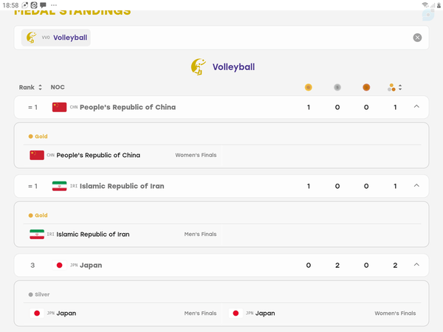
Task: Click the volleyball player icon in the filter chip
Action: pyautogui.click(x=31, y=38)
